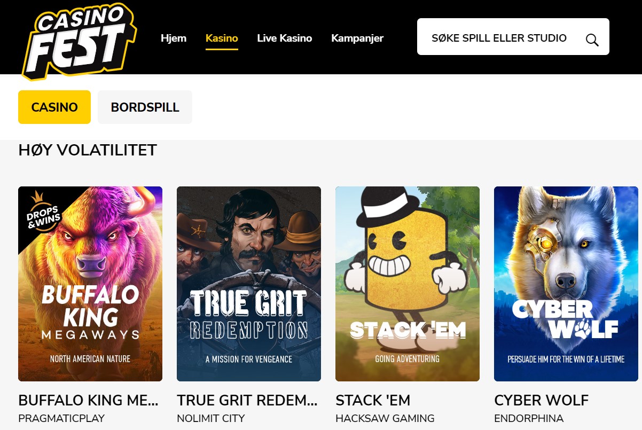Screen dimensions: 642x430
Task: Click the HACKSAW GAMING provider label
Action: (x=385, y=418)
